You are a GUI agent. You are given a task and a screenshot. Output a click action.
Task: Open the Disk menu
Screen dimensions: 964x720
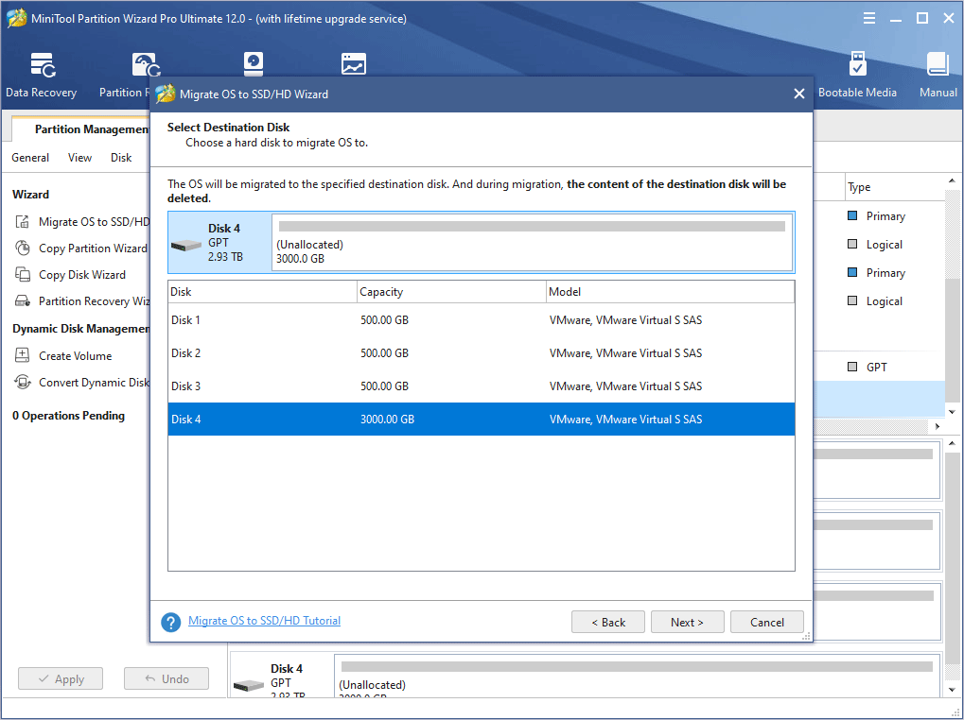[121, 158]
